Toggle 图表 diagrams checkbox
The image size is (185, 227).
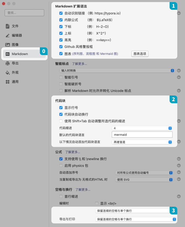pyautogui.click(x=61, y=54)
